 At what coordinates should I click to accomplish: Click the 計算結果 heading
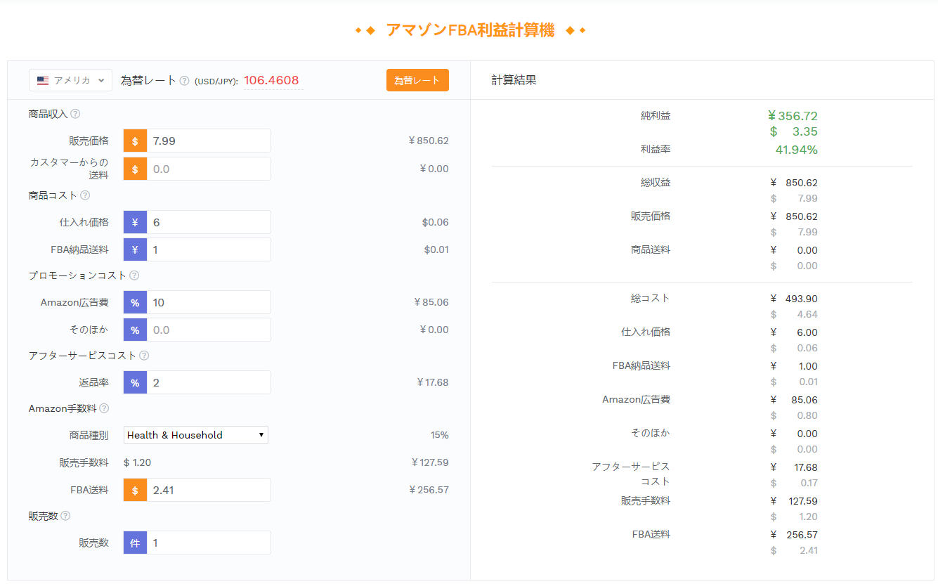pyautogui.click(x=514, y=80)
